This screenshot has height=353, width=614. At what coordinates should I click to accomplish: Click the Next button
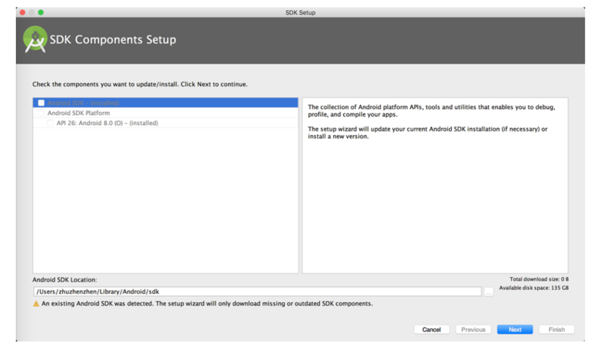click(x=514, y=329)
